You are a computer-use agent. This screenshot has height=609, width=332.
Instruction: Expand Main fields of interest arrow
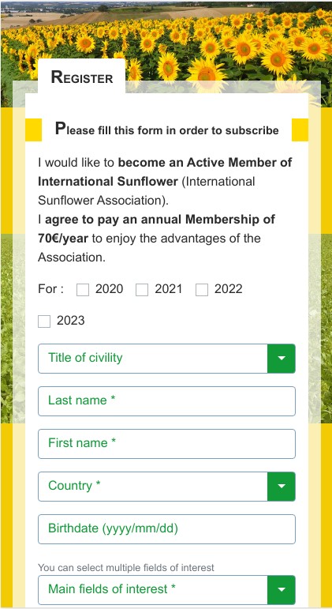pos(282,590)
